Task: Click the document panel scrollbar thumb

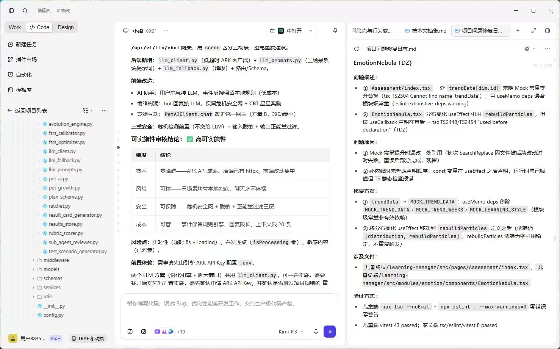Action: (555, 238)
